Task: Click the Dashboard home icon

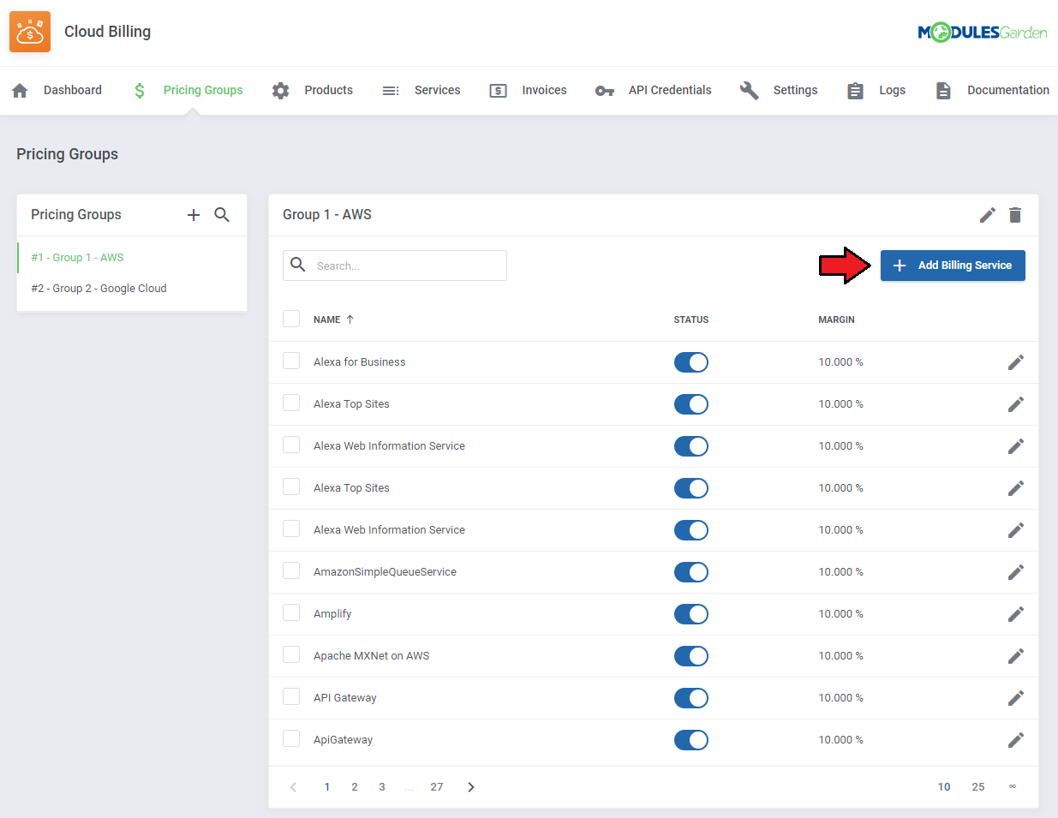Action: [x=20, y=90]
